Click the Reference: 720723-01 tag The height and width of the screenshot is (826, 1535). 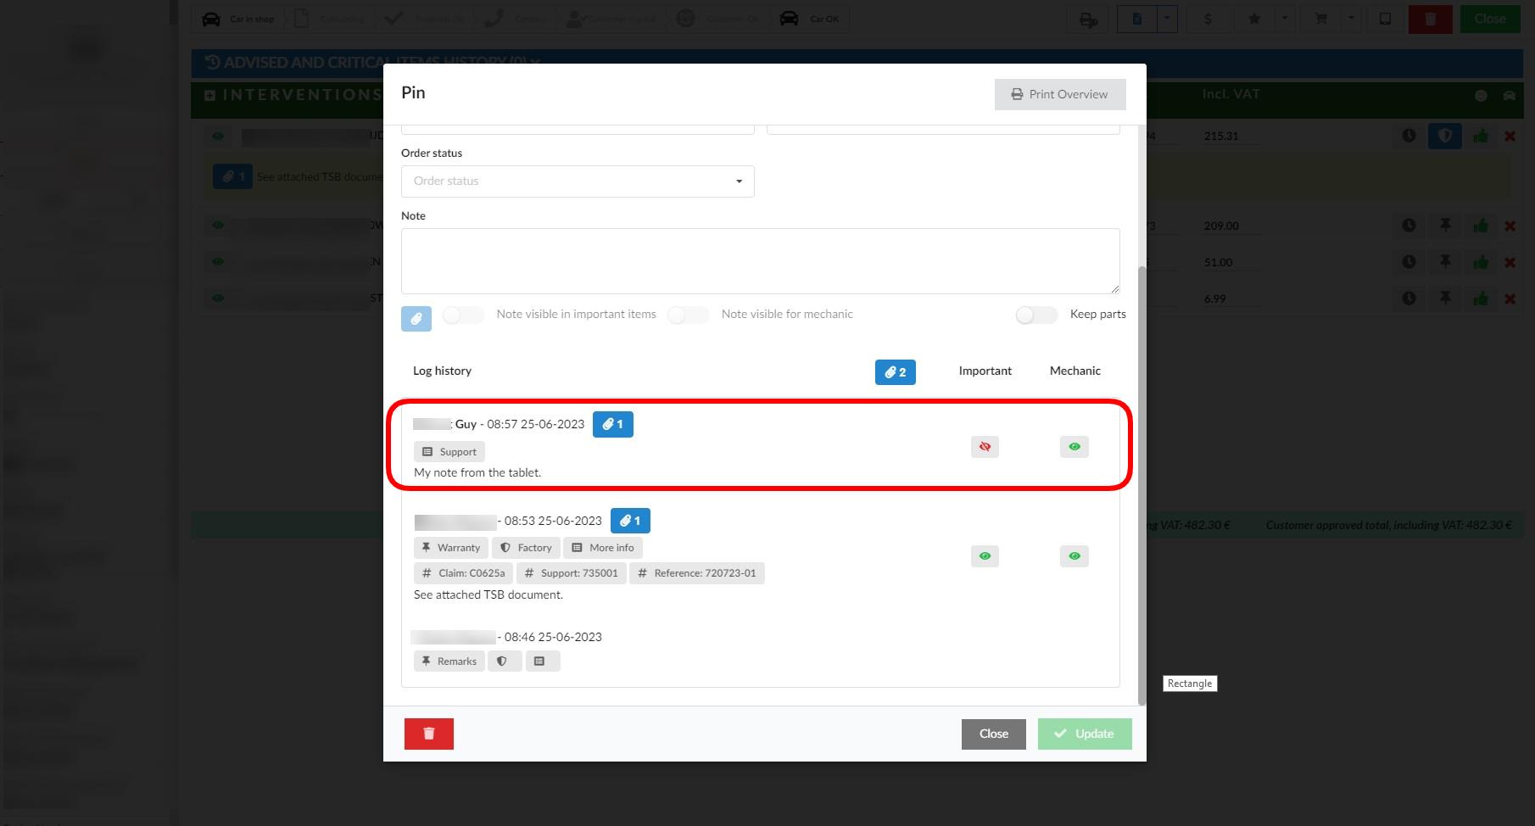tap(697, 573)
